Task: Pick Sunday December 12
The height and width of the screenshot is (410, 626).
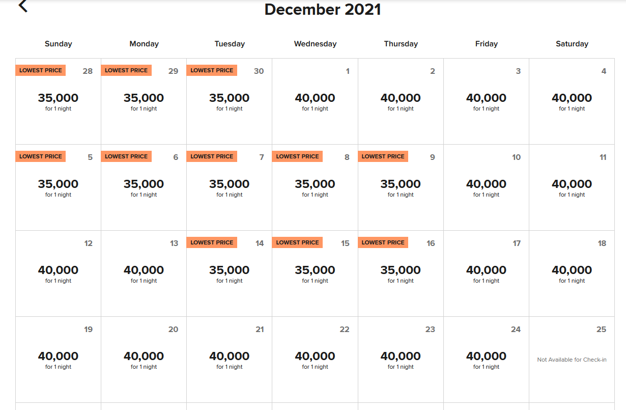Action: 58,274
